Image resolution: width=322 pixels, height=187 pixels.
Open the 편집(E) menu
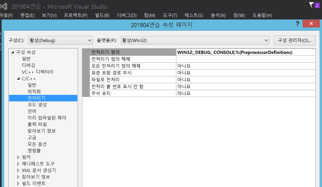(x=27, y=16)
